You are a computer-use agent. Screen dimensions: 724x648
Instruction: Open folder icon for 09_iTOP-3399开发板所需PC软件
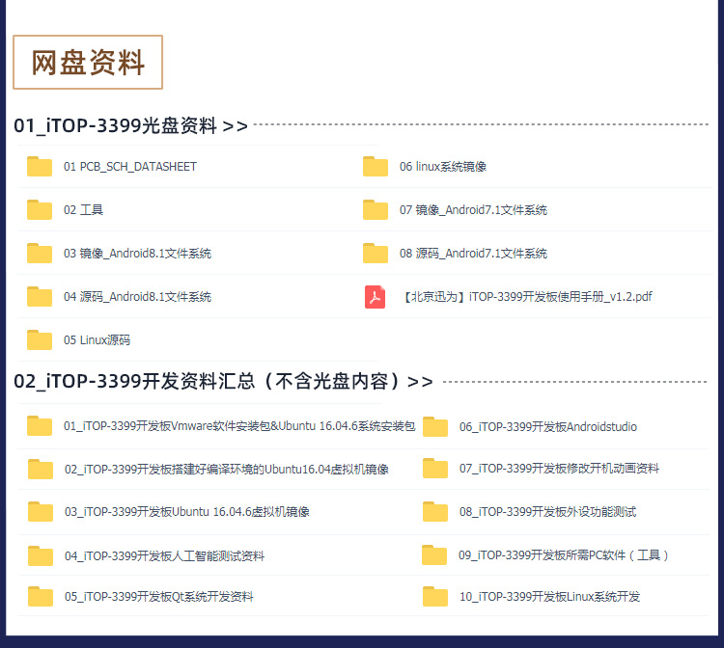point(434,554)
